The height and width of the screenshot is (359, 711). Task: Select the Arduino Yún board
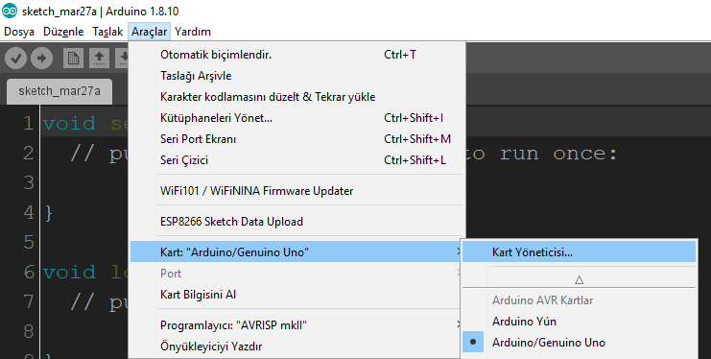coord(579,322)
